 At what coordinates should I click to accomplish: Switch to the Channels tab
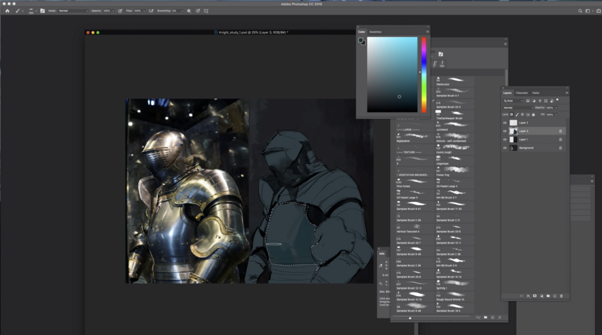pos(522,93)
